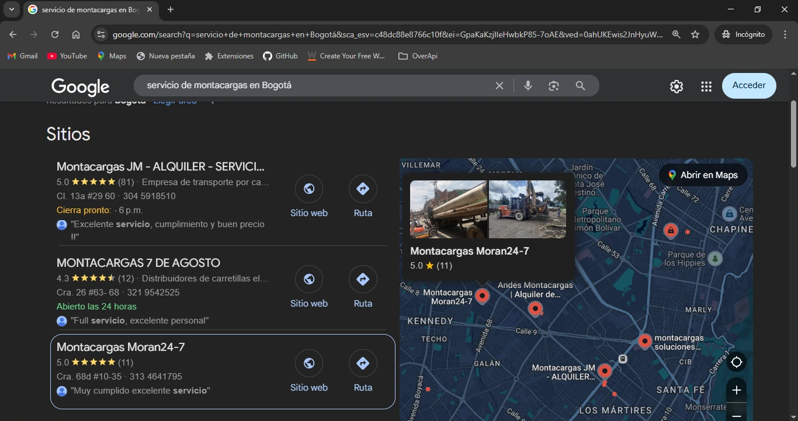
Task: Open the browser home page
Action: [76, 34]
